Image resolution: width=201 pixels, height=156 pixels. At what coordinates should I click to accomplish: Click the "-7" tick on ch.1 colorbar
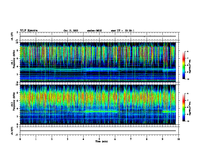tap(187, 58)
